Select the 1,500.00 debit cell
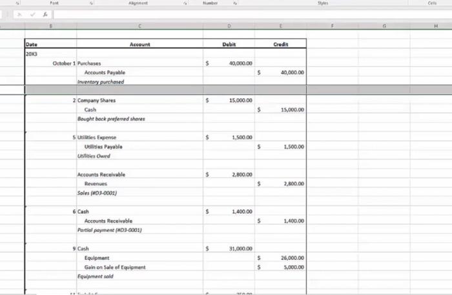Screen dimensions: 452x295 click(x=229, y=137)
